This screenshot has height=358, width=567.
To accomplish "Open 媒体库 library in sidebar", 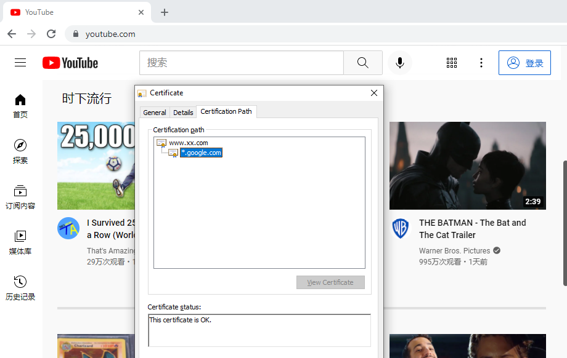I will pos(20,242).
